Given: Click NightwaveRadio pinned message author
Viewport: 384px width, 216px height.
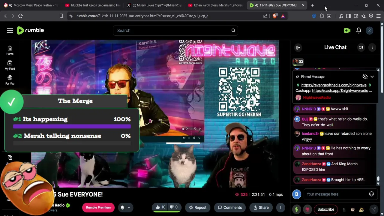Looking at the screenshot, I should click(317, 97).
